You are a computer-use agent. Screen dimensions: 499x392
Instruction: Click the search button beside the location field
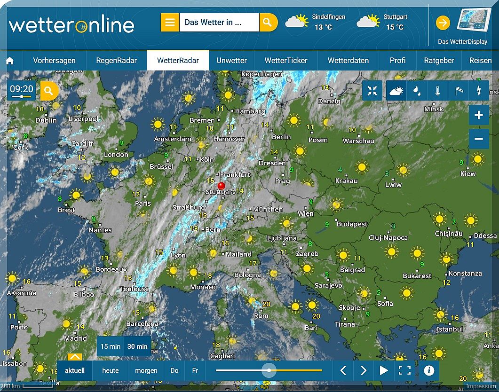[x=267, y=23]
